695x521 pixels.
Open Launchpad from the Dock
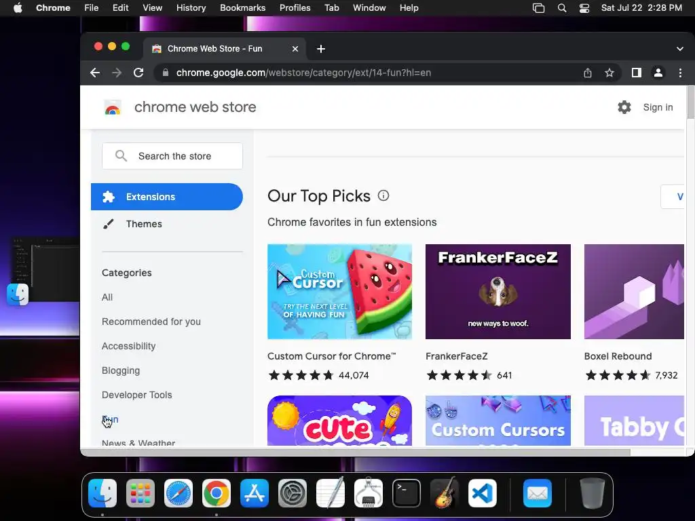(140, 493)
